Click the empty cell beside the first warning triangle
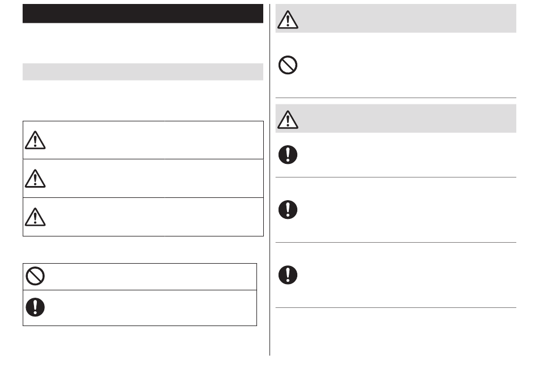 click(155, 140)
